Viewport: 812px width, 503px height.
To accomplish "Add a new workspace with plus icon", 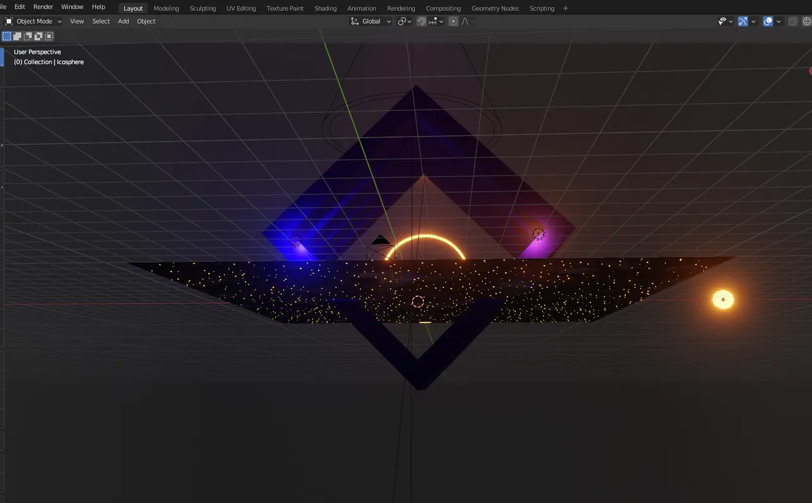I will (565, 8).
